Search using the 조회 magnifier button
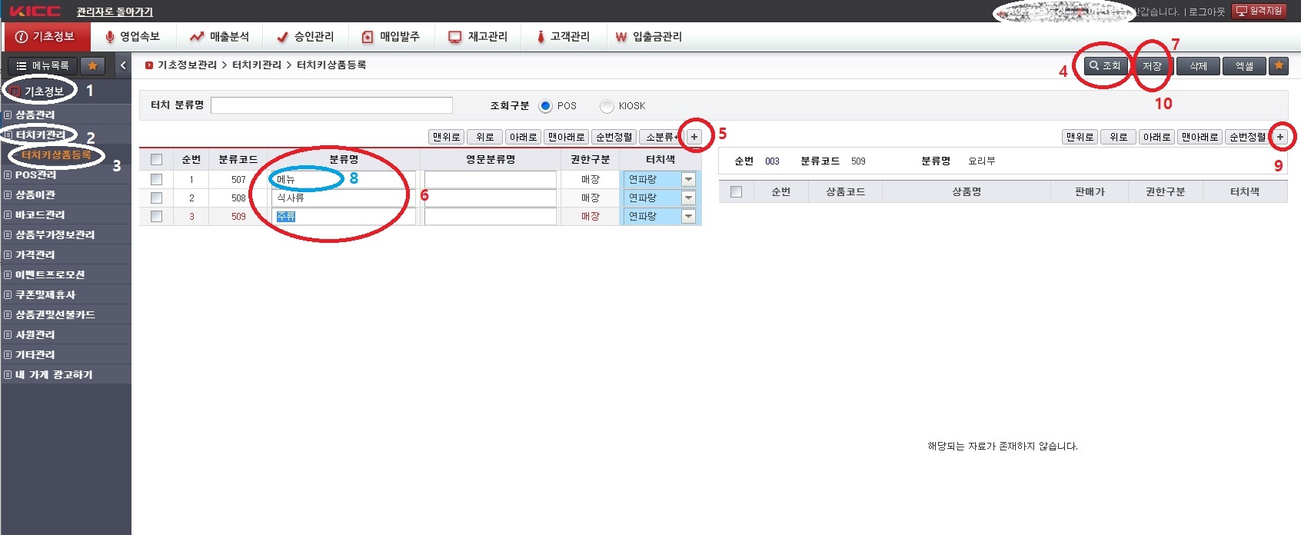The image size is (1301, 535). pos(1105,66)
